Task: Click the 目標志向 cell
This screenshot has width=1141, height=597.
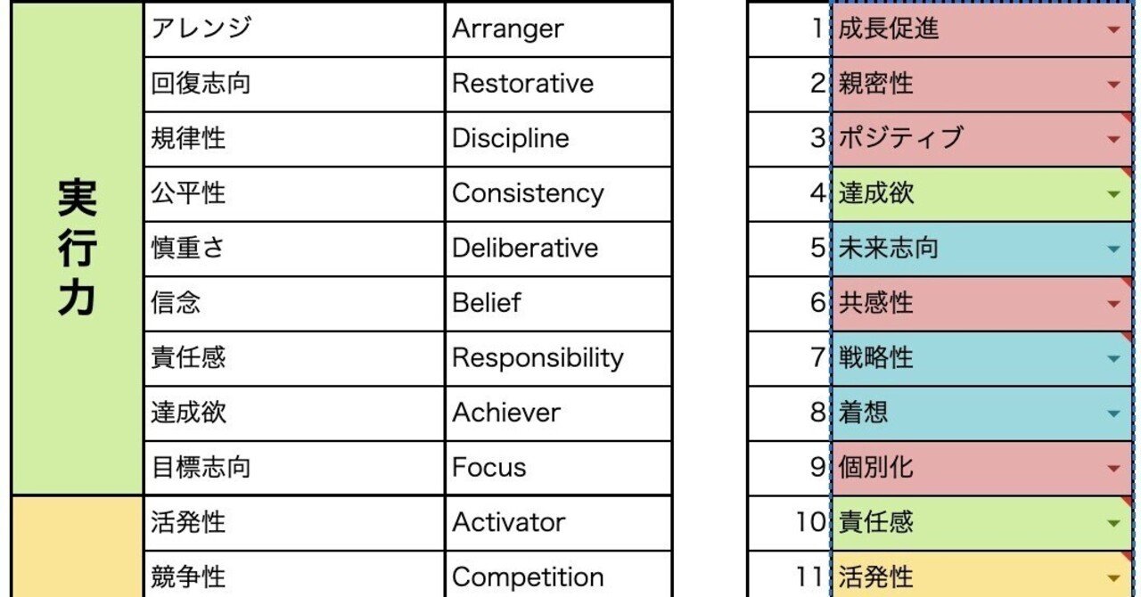Action: pos(293,468)
